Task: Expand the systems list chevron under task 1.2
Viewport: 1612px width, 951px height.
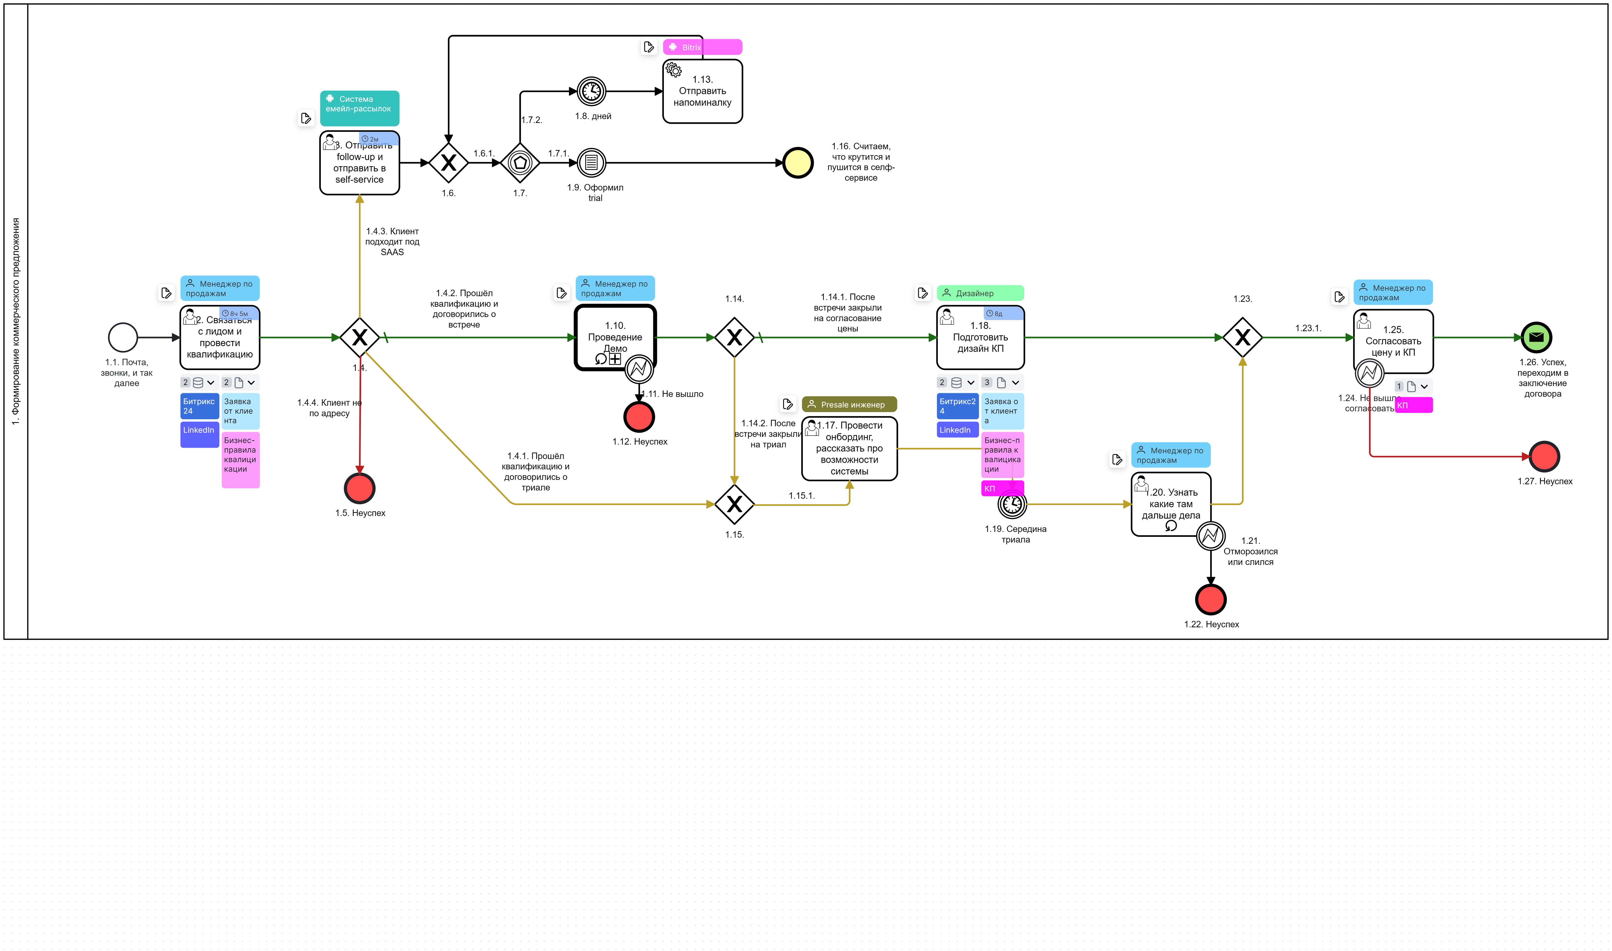Action: tap(211, 382)
